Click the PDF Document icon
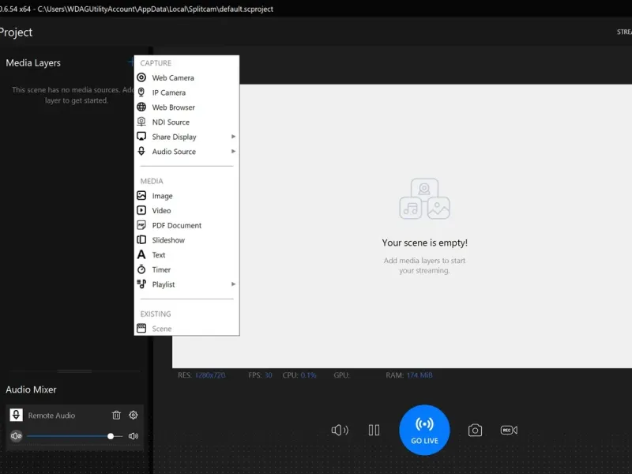 pos(141,225)
